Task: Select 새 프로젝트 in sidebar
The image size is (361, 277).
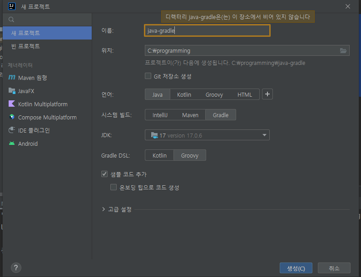Action: 47,33
